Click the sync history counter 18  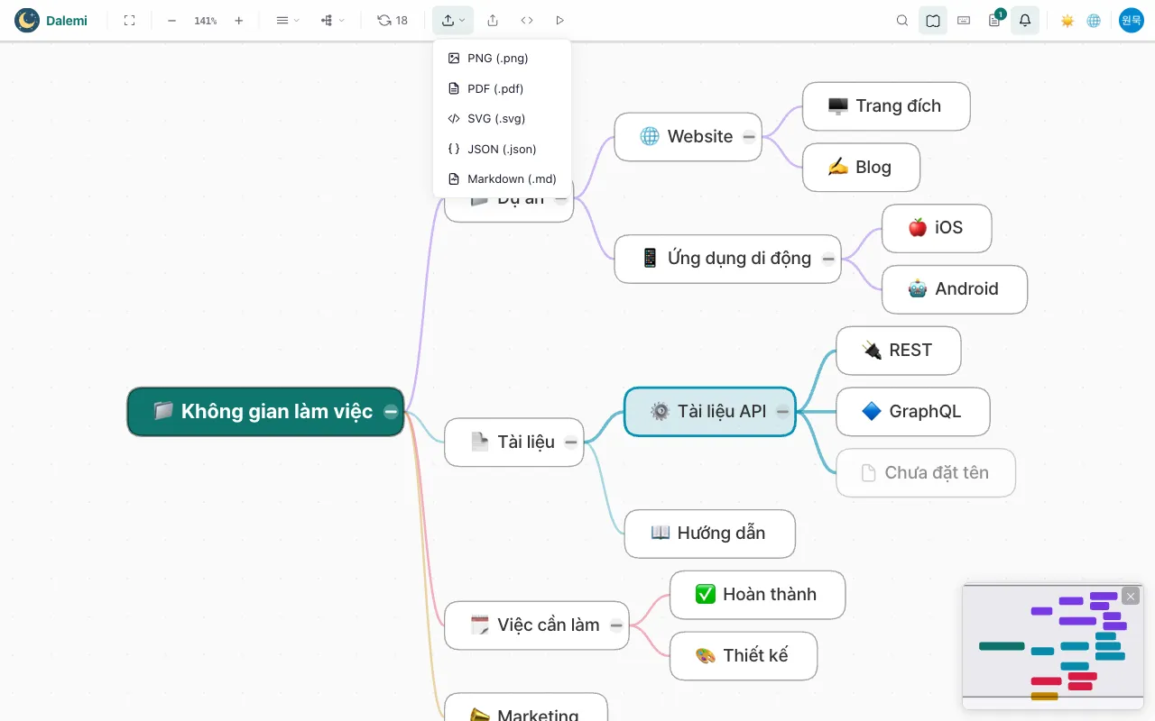point(393,20)
